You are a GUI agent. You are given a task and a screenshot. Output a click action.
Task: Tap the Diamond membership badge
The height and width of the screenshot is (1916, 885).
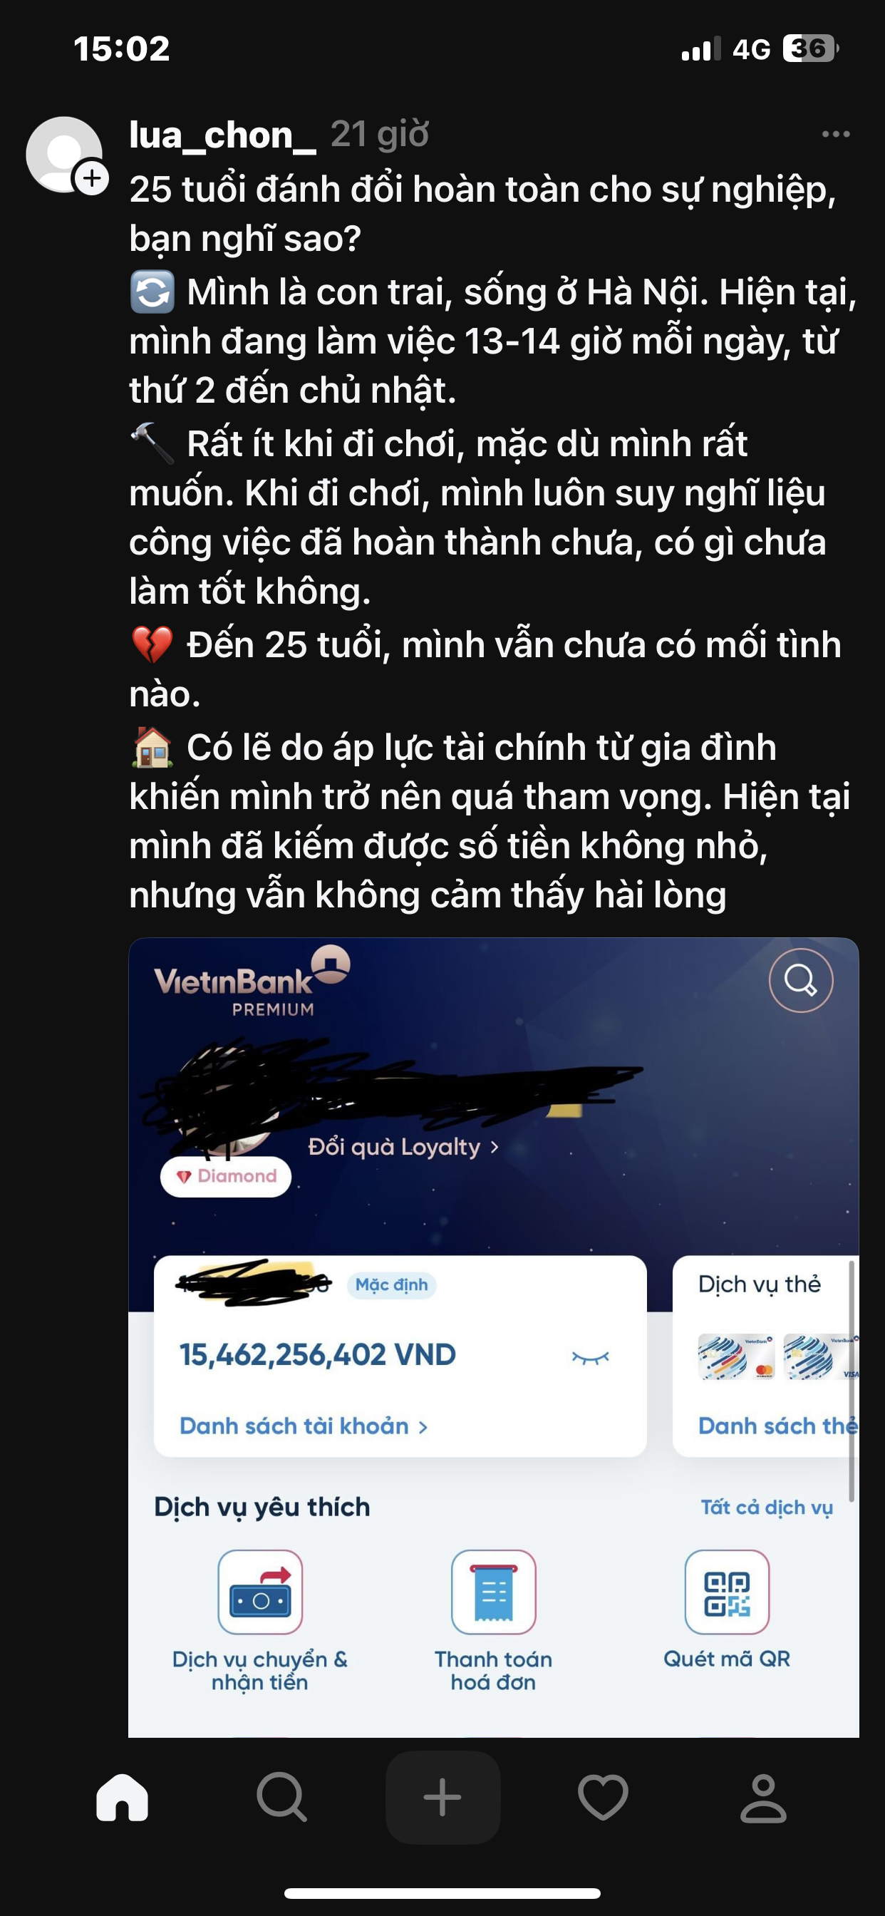click(225, 1176)
